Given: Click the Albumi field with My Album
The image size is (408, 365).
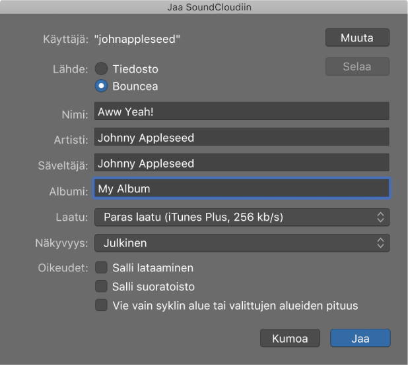Looking at the screenshot, I should (x=242, y=188).
